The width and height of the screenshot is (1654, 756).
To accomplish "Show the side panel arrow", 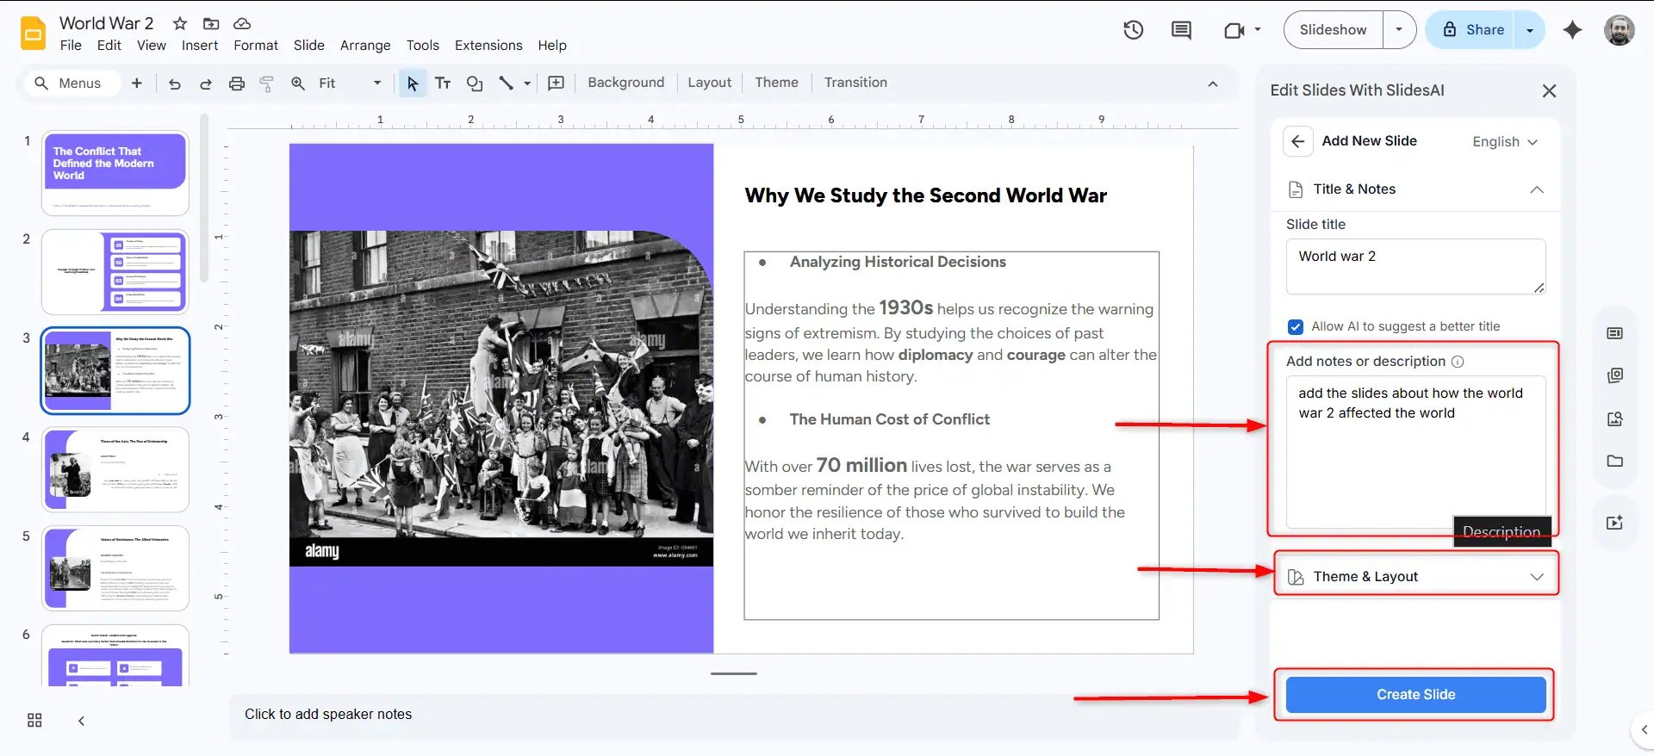I will pyautogui.click(x=1644, y=729).
